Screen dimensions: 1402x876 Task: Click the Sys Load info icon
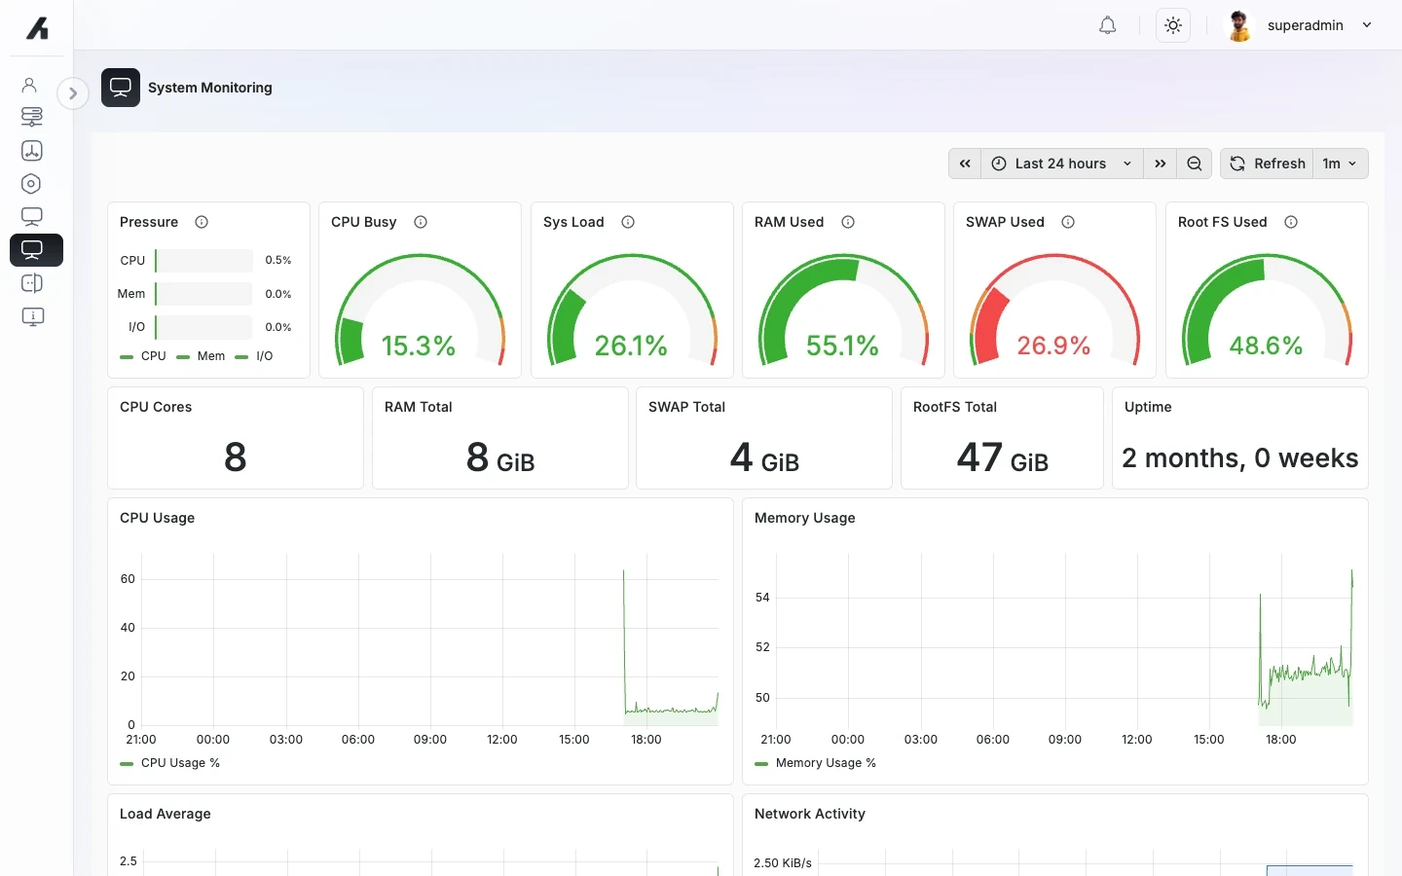click(x=628, y=222)
